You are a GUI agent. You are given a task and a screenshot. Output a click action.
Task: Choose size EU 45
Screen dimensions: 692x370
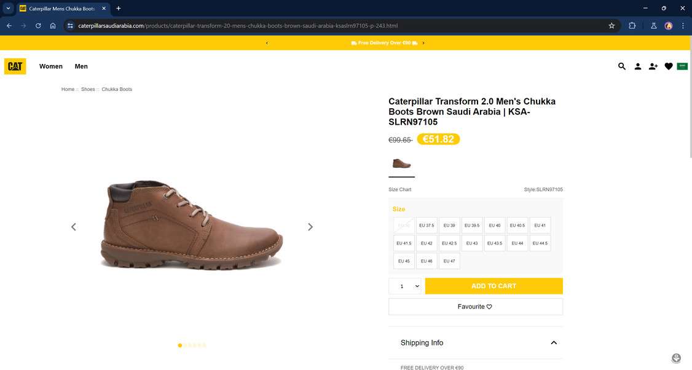click(404, 261)
